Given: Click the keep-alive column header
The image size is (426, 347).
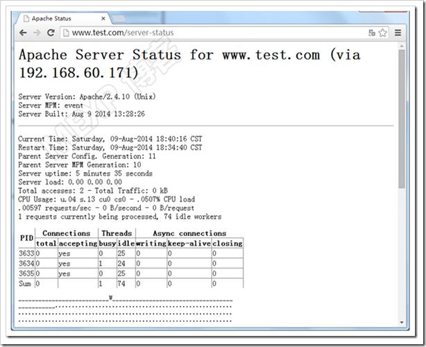Looking at the screenshot, I should coord(189,244).
